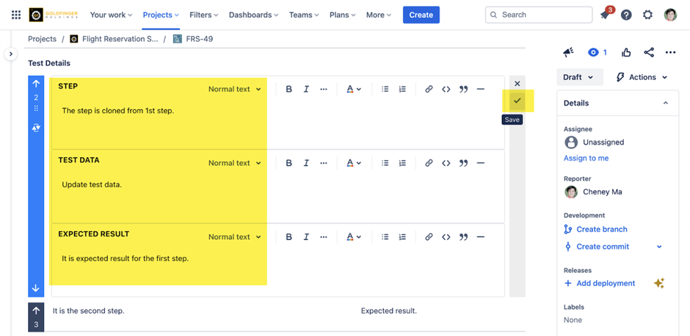Open the app switcher grid icon
The height and width of the screenshot is (336, 690).
(15, 15)
